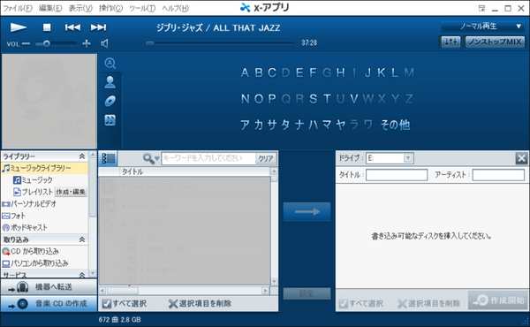Focus the keyword search field
The image size is (530, 327).
click(208, 158)
